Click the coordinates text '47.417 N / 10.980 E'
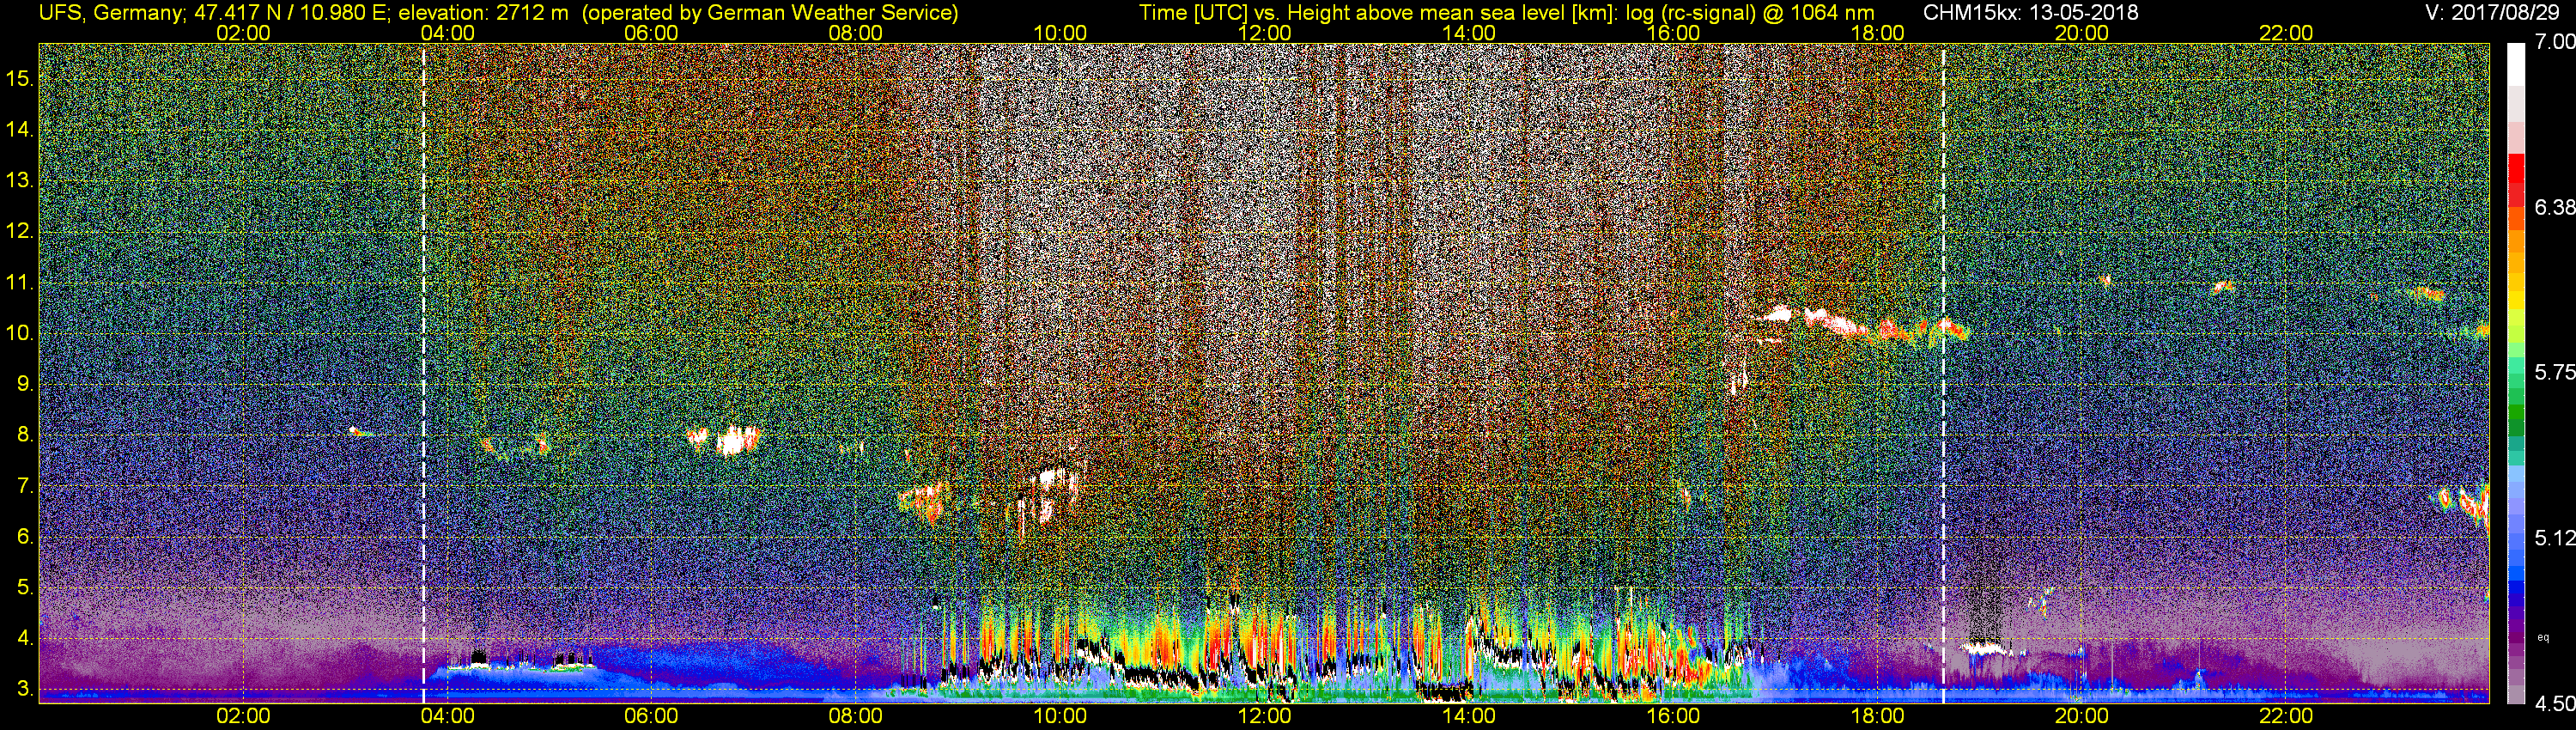The image size is (2576, 730). click(290, 13)
